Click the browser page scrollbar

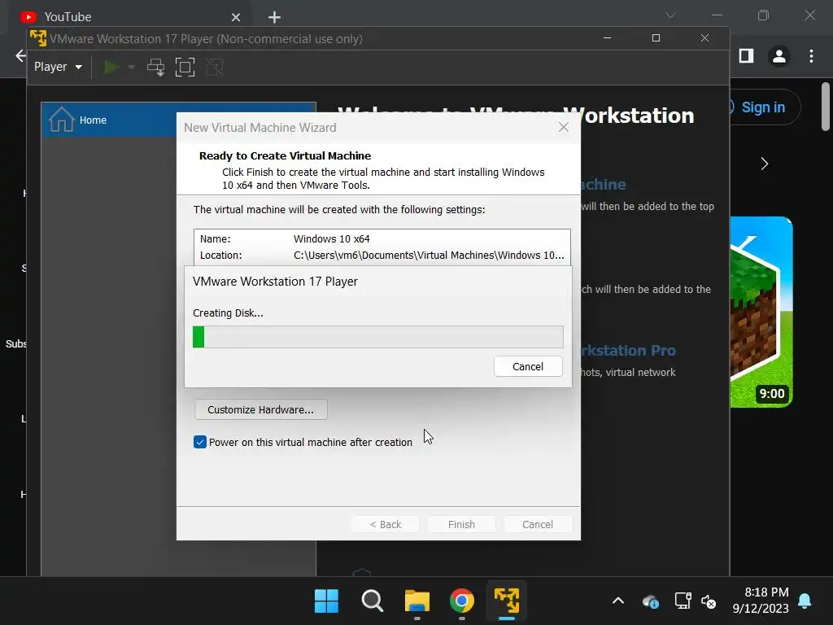coord(825,107)
